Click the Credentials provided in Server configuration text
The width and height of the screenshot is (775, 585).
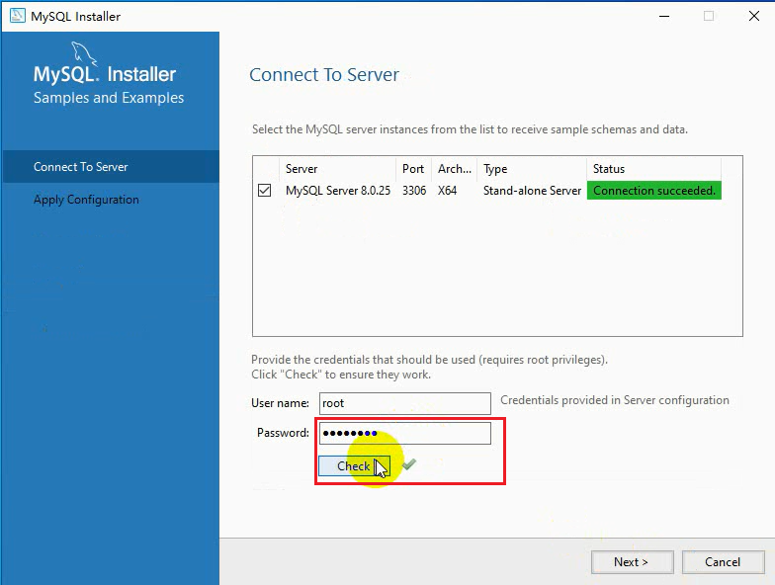[x=615, y=400]
